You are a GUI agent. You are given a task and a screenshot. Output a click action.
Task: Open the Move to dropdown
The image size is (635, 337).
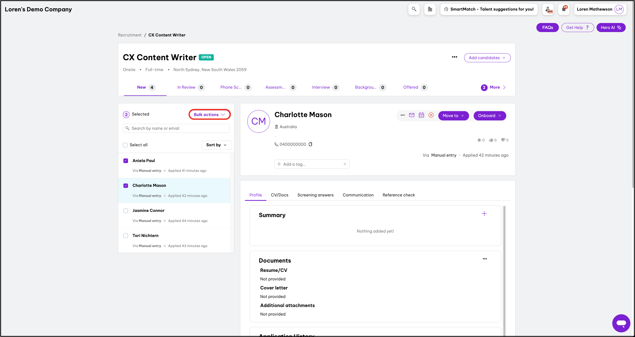[x=453, y=116]
